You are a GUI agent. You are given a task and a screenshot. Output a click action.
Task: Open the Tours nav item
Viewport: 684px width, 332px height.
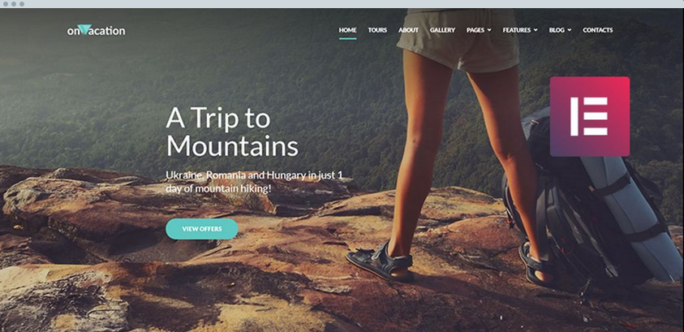[x=377, y=30]
